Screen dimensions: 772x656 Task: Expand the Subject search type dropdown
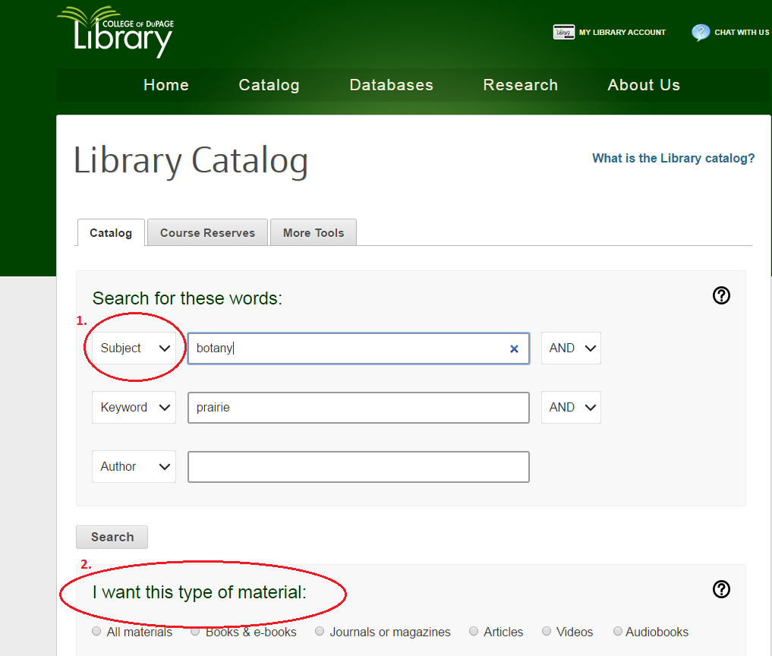pyautogui.click(x=134, y=348)
